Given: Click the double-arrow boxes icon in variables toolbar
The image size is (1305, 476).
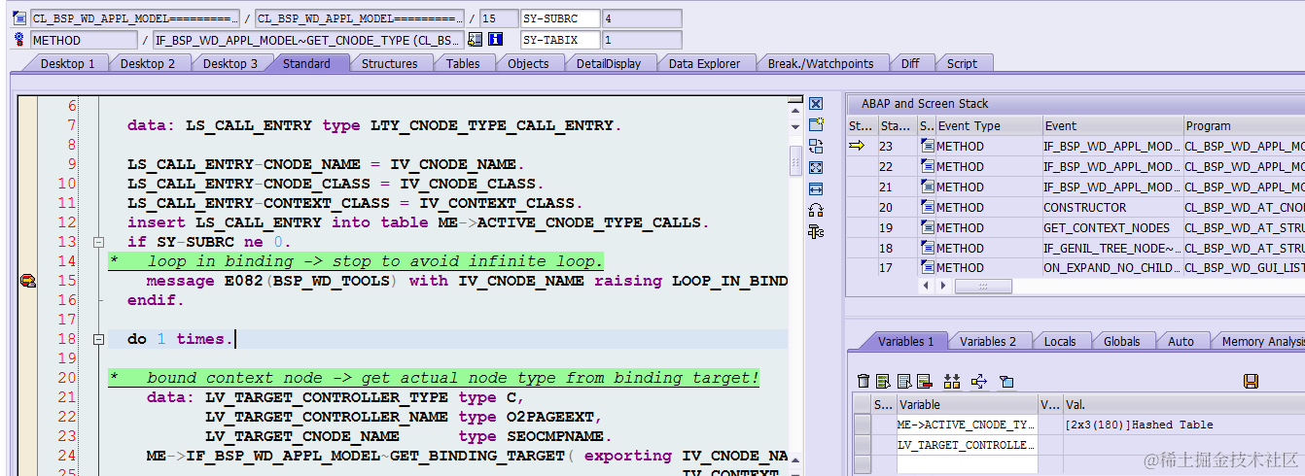Looking at the screenshot, I should tap(952, 381).
